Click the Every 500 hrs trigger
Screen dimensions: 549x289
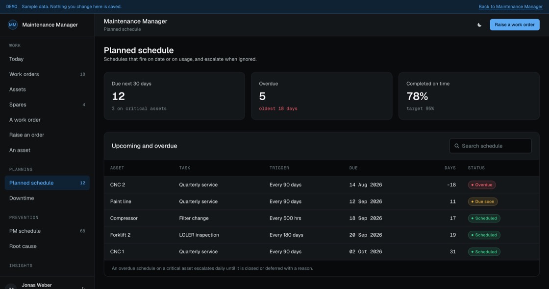point(285,219)
